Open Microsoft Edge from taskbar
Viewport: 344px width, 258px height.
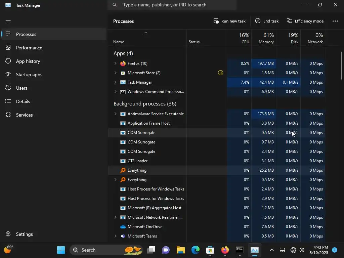click(196, 250)
